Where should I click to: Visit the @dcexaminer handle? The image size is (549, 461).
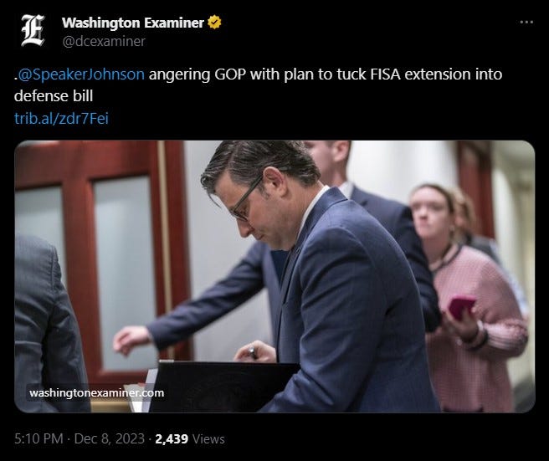pyautogui.click(x=104, y=41)
